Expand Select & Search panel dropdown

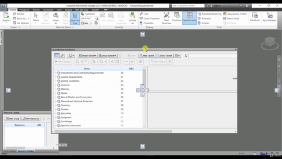[65, 27]
